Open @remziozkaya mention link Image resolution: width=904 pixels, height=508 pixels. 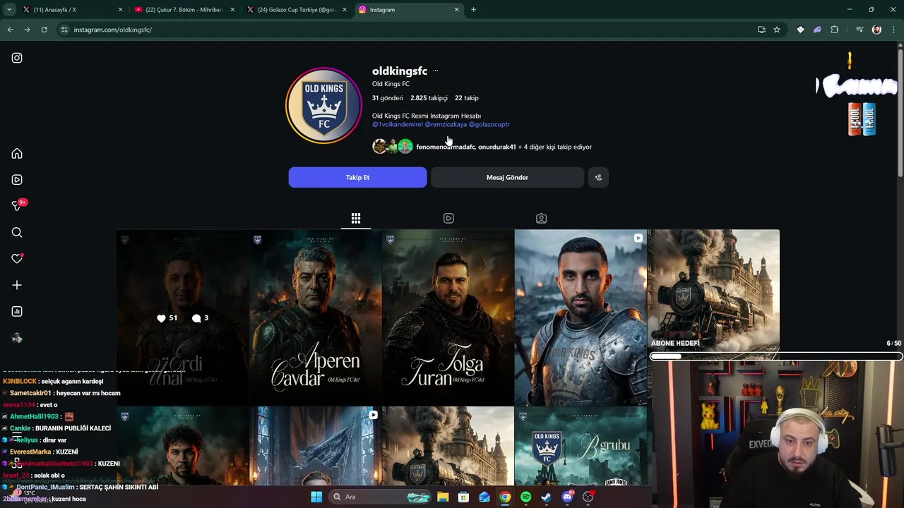(x=446, y=124)
